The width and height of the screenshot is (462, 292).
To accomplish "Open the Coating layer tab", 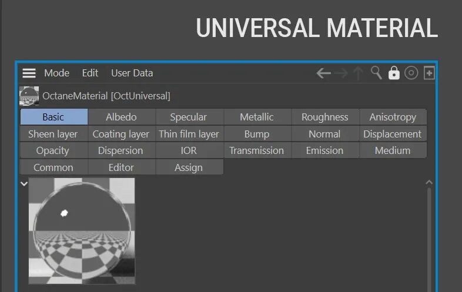I will [x=122, y=134].
